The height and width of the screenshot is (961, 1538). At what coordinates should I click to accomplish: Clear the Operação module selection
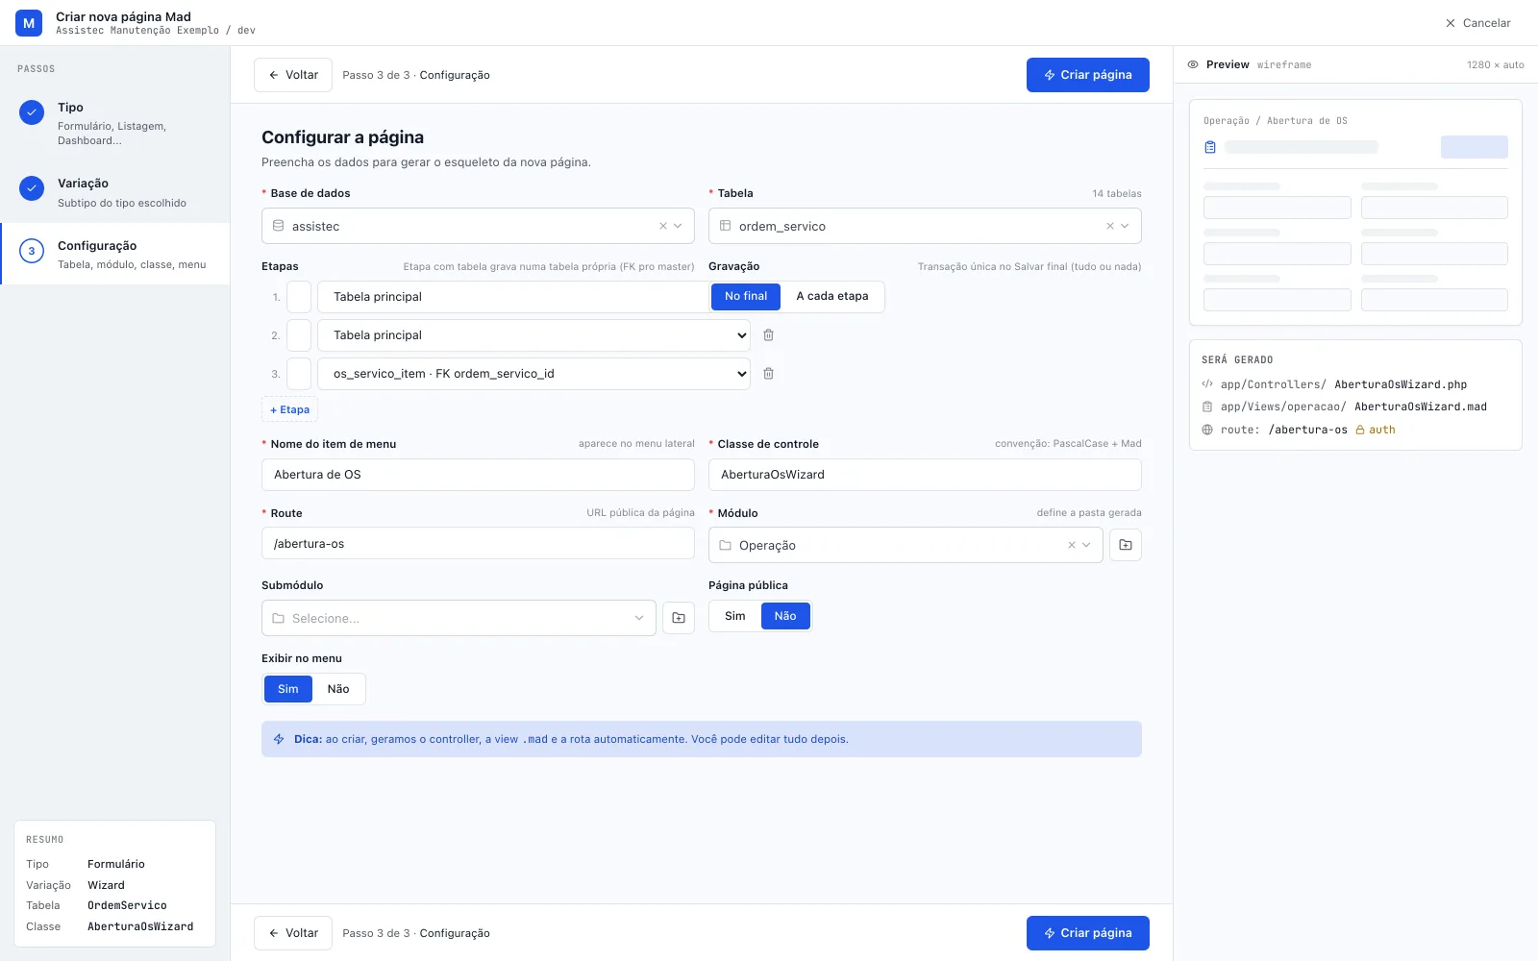pyautogui.click(x=1071, y=545)
